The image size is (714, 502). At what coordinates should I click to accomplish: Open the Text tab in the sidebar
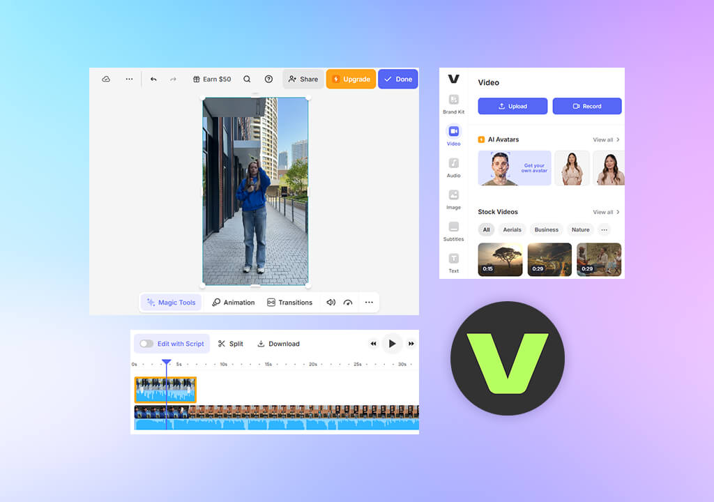453,264
